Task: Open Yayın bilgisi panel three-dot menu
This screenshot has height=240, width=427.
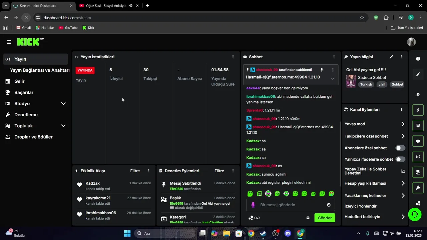Action: [401, 57]
